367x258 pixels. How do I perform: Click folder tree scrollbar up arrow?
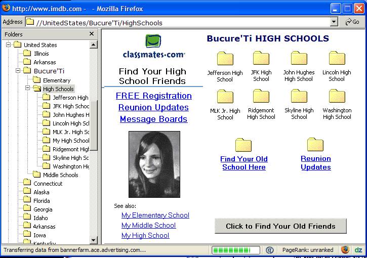point(93,45)
